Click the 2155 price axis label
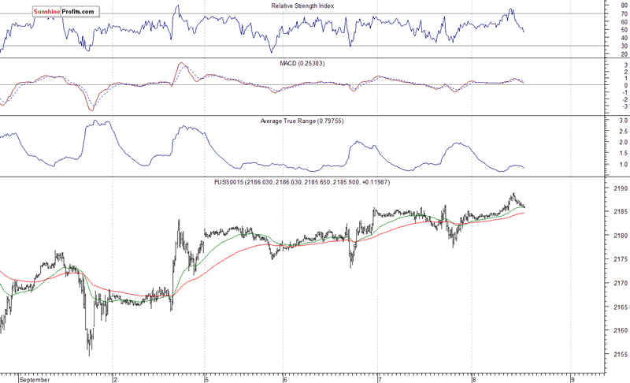Viewport: 630px width, 383px height. [x=621, y=355]
